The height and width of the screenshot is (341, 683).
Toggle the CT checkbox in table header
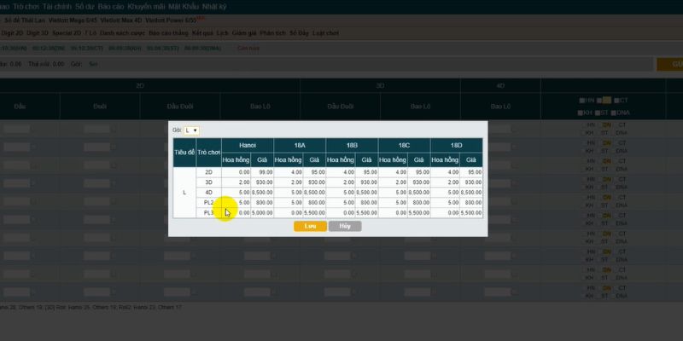pyautogui.click(x=616, y=101)
